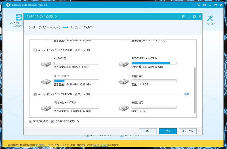The height and width of the screenshot is (149, 227).
Task: Collapse the ハードディスク 2 group
Action: 39,94
